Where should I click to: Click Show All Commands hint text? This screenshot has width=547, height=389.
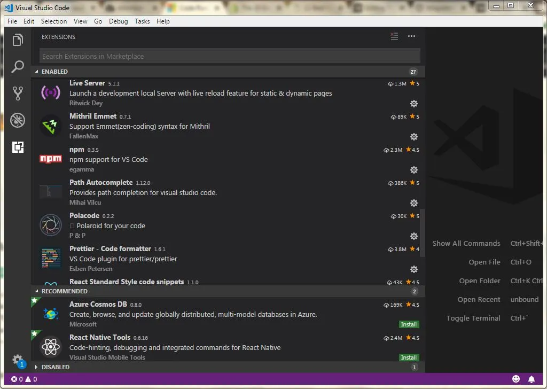(466, 244)
